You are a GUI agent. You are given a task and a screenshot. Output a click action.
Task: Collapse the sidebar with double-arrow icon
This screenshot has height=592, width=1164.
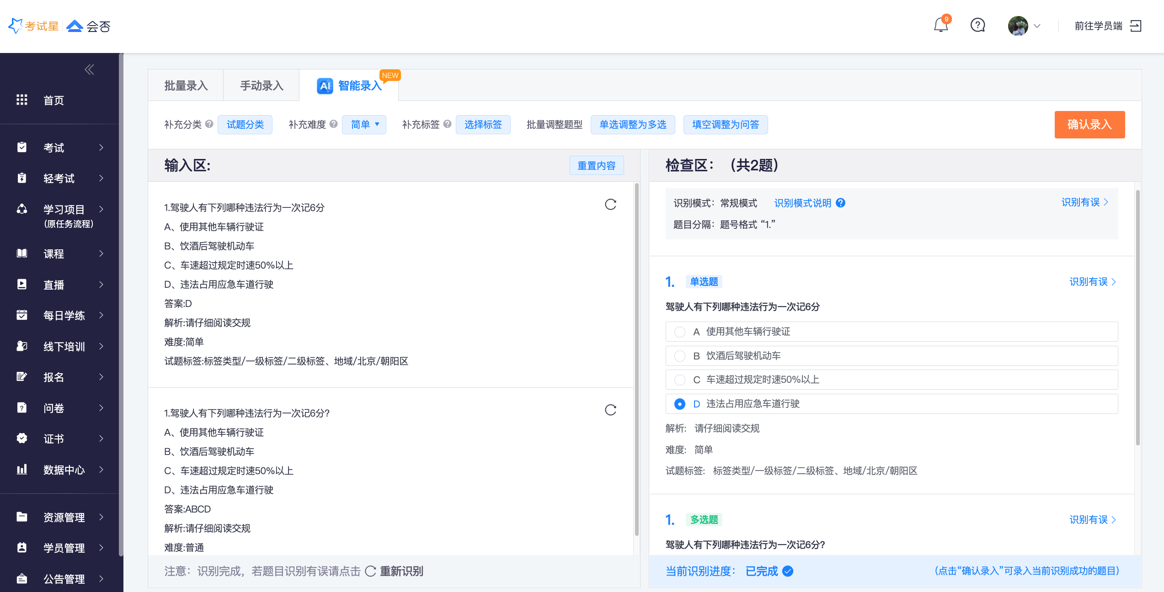click(89, 69)
